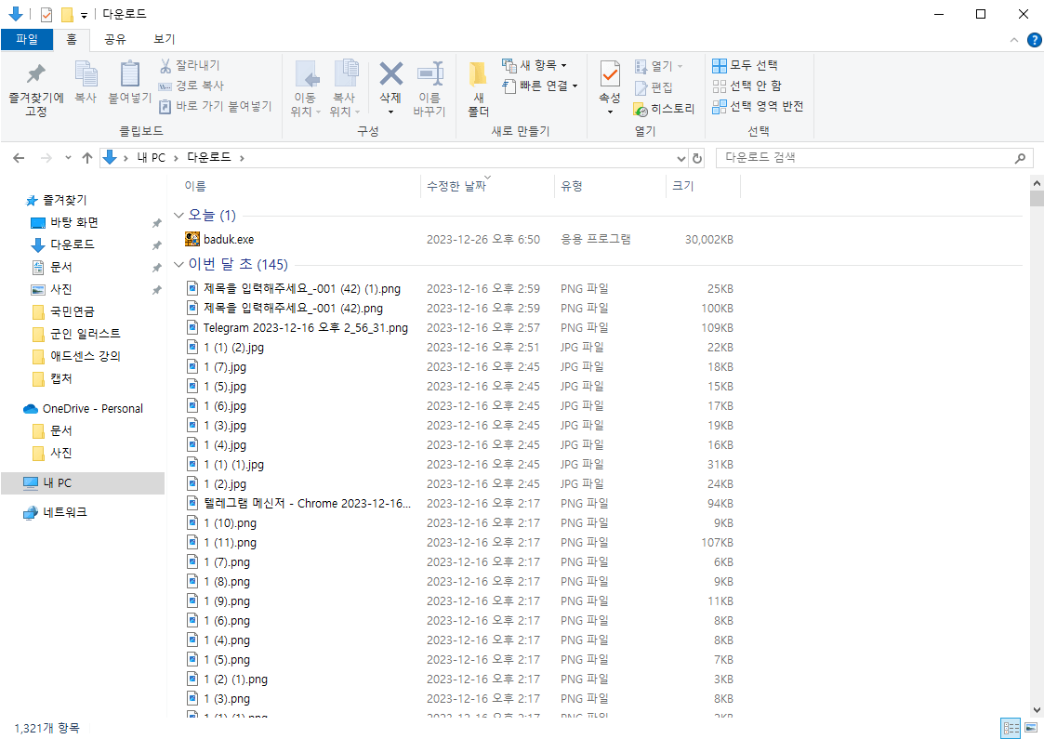Click 모두 선택 select all
This screenshot has height=739, width=1044.
[x=745, y=65]
